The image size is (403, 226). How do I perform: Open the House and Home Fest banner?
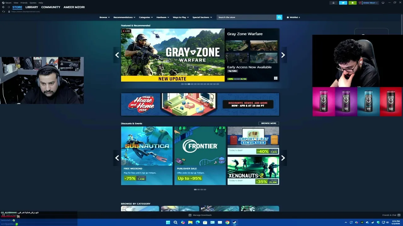click(x=200, y=104)
